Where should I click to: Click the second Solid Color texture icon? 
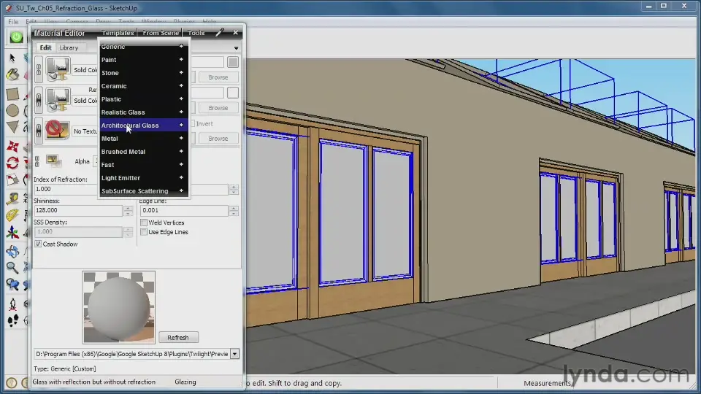pos(58,100)
